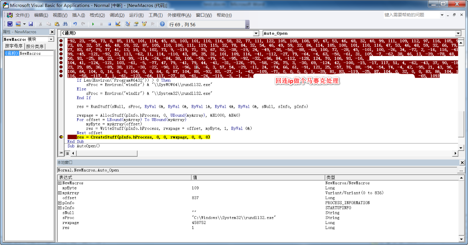Select the sProc value rundll32.exe path
Image resolution: width=468 pixels, height=245 pixels.
click(x=234, y=218)
